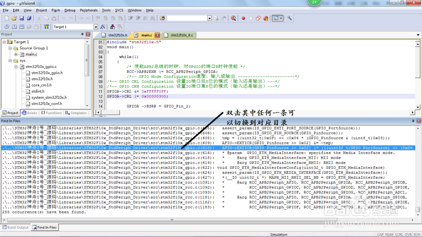This screenshot has height=237, width=422.
Task: Open the search text combo box dropdown
Action: click(209, 18)
